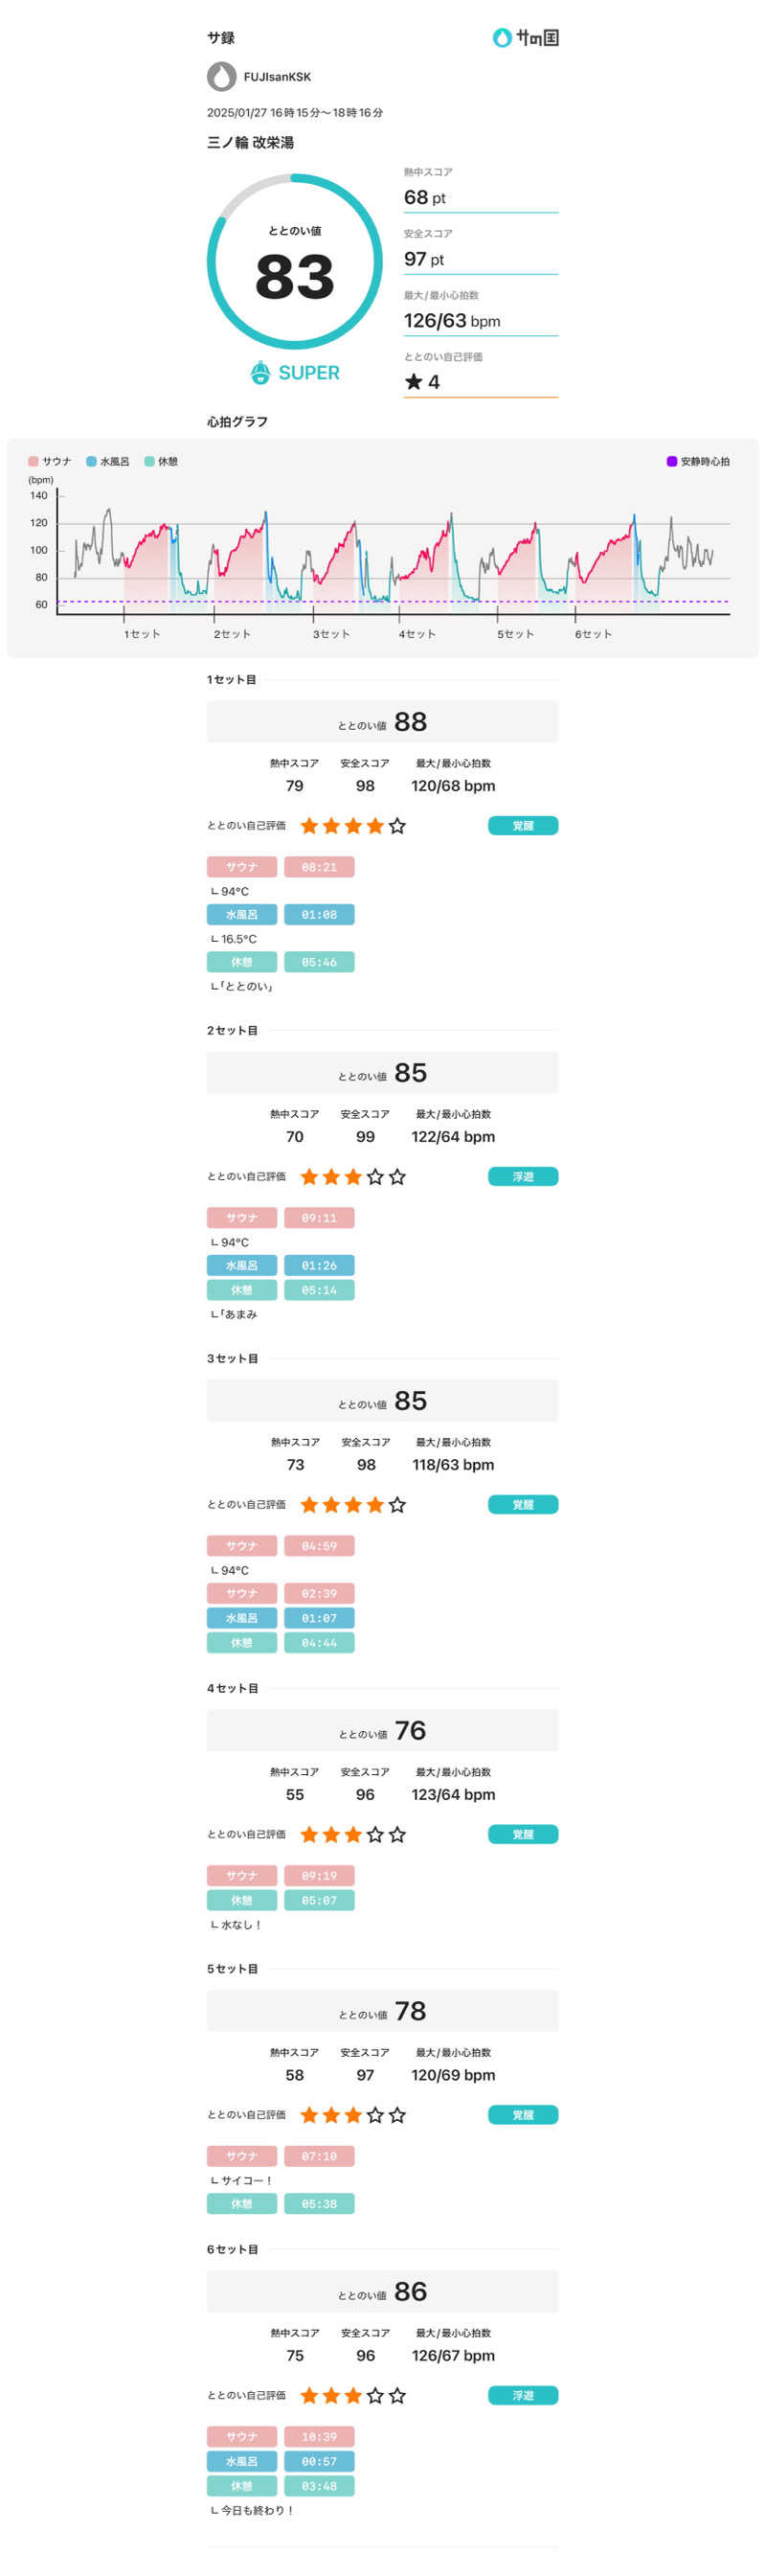
Task: Click the 浮遊 tag in 2セット目
Action: pyautogui.click(x=523, y=1177)
